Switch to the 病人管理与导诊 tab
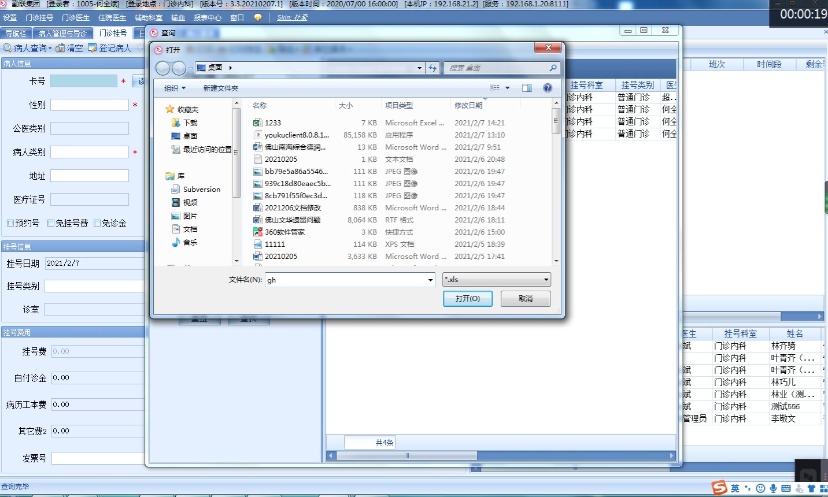The image size is (828, 497). point(62,33)
